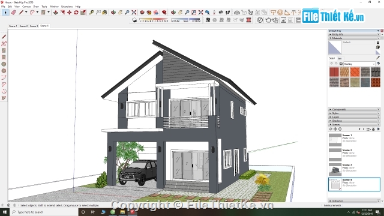384x216 pixels.
Task: Select the arrow Select tool
Action: 5,12
